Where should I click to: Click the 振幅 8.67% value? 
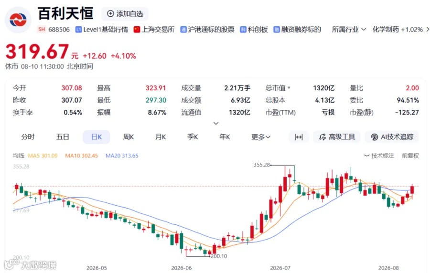[x=157, y=113]
